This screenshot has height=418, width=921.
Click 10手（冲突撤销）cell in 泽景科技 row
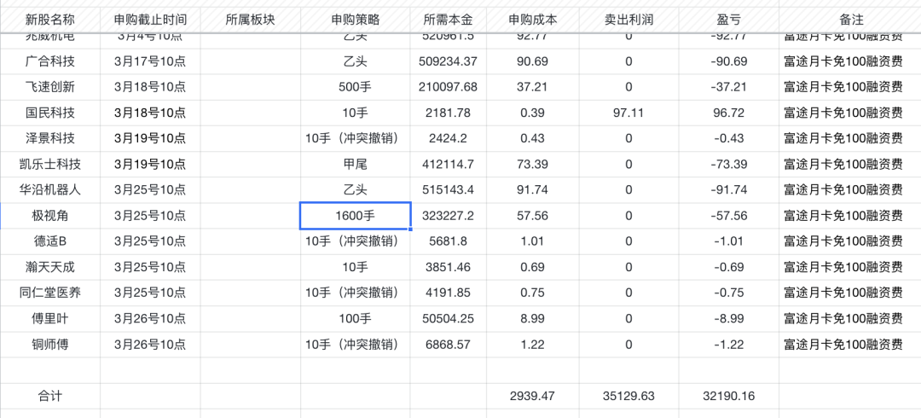tap(356, 139)
